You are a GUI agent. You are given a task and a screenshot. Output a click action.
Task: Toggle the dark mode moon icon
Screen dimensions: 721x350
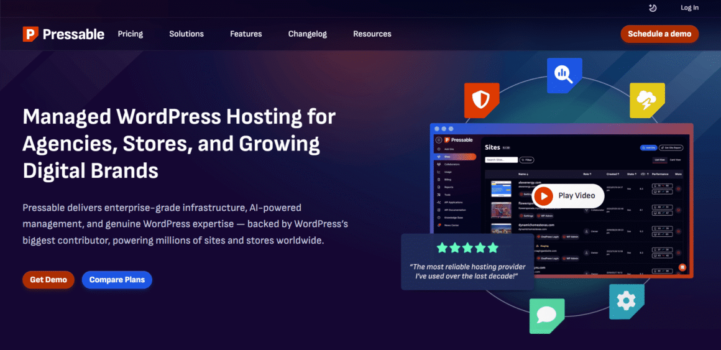[653, 7]
